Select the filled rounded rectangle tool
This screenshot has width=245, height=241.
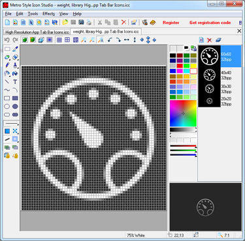click(15, 115)
